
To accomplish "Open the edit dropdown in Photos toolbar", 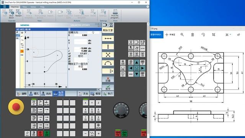I will [228, 34].
